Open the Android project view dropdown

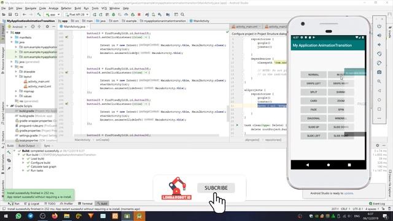(x=17, y=26)
